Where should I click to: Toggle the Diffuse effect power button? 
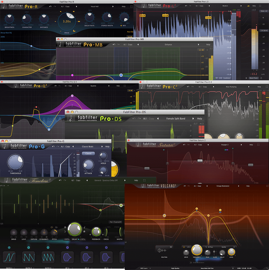[x=34, y=232]
